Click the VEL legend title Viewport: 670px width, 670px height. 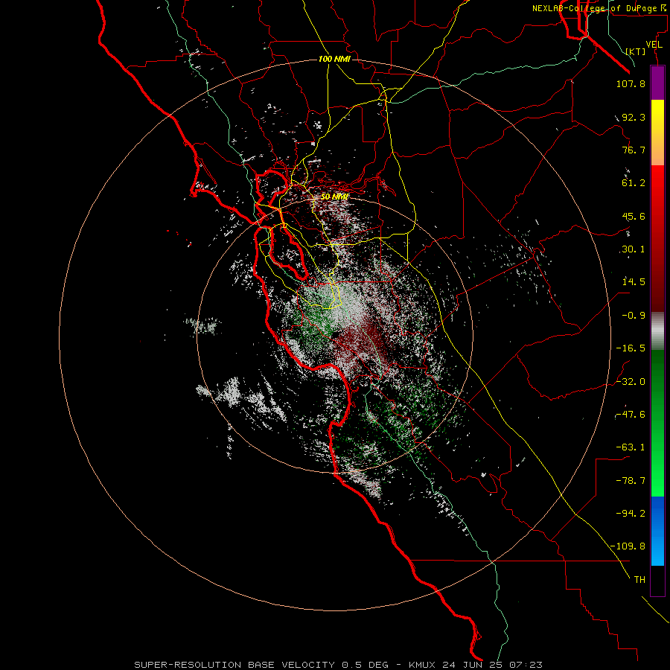[654, 45]
